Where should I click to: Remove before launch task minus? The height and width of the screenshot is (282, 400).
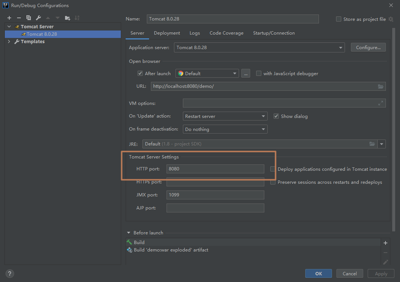click(x=386, y=253)
